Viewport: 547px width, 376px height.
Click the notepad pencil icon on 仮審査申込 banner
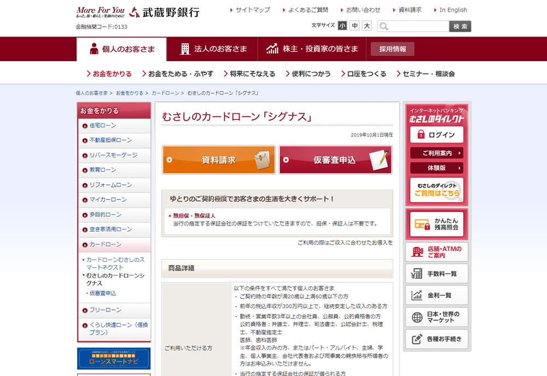[380, 160]
